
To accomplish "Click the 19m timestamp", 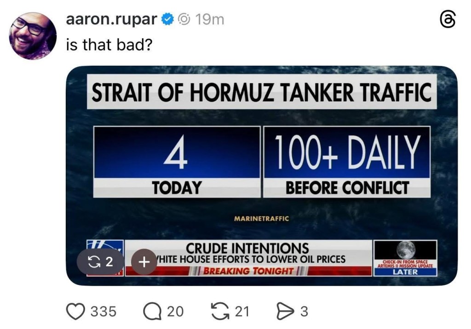I will point(209,19).
